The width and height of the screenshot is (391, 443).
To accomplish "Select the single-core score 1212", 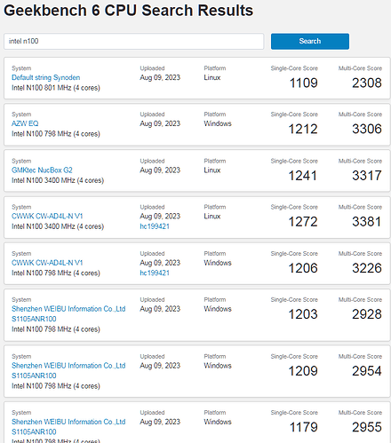I will [x=303, y=129].
